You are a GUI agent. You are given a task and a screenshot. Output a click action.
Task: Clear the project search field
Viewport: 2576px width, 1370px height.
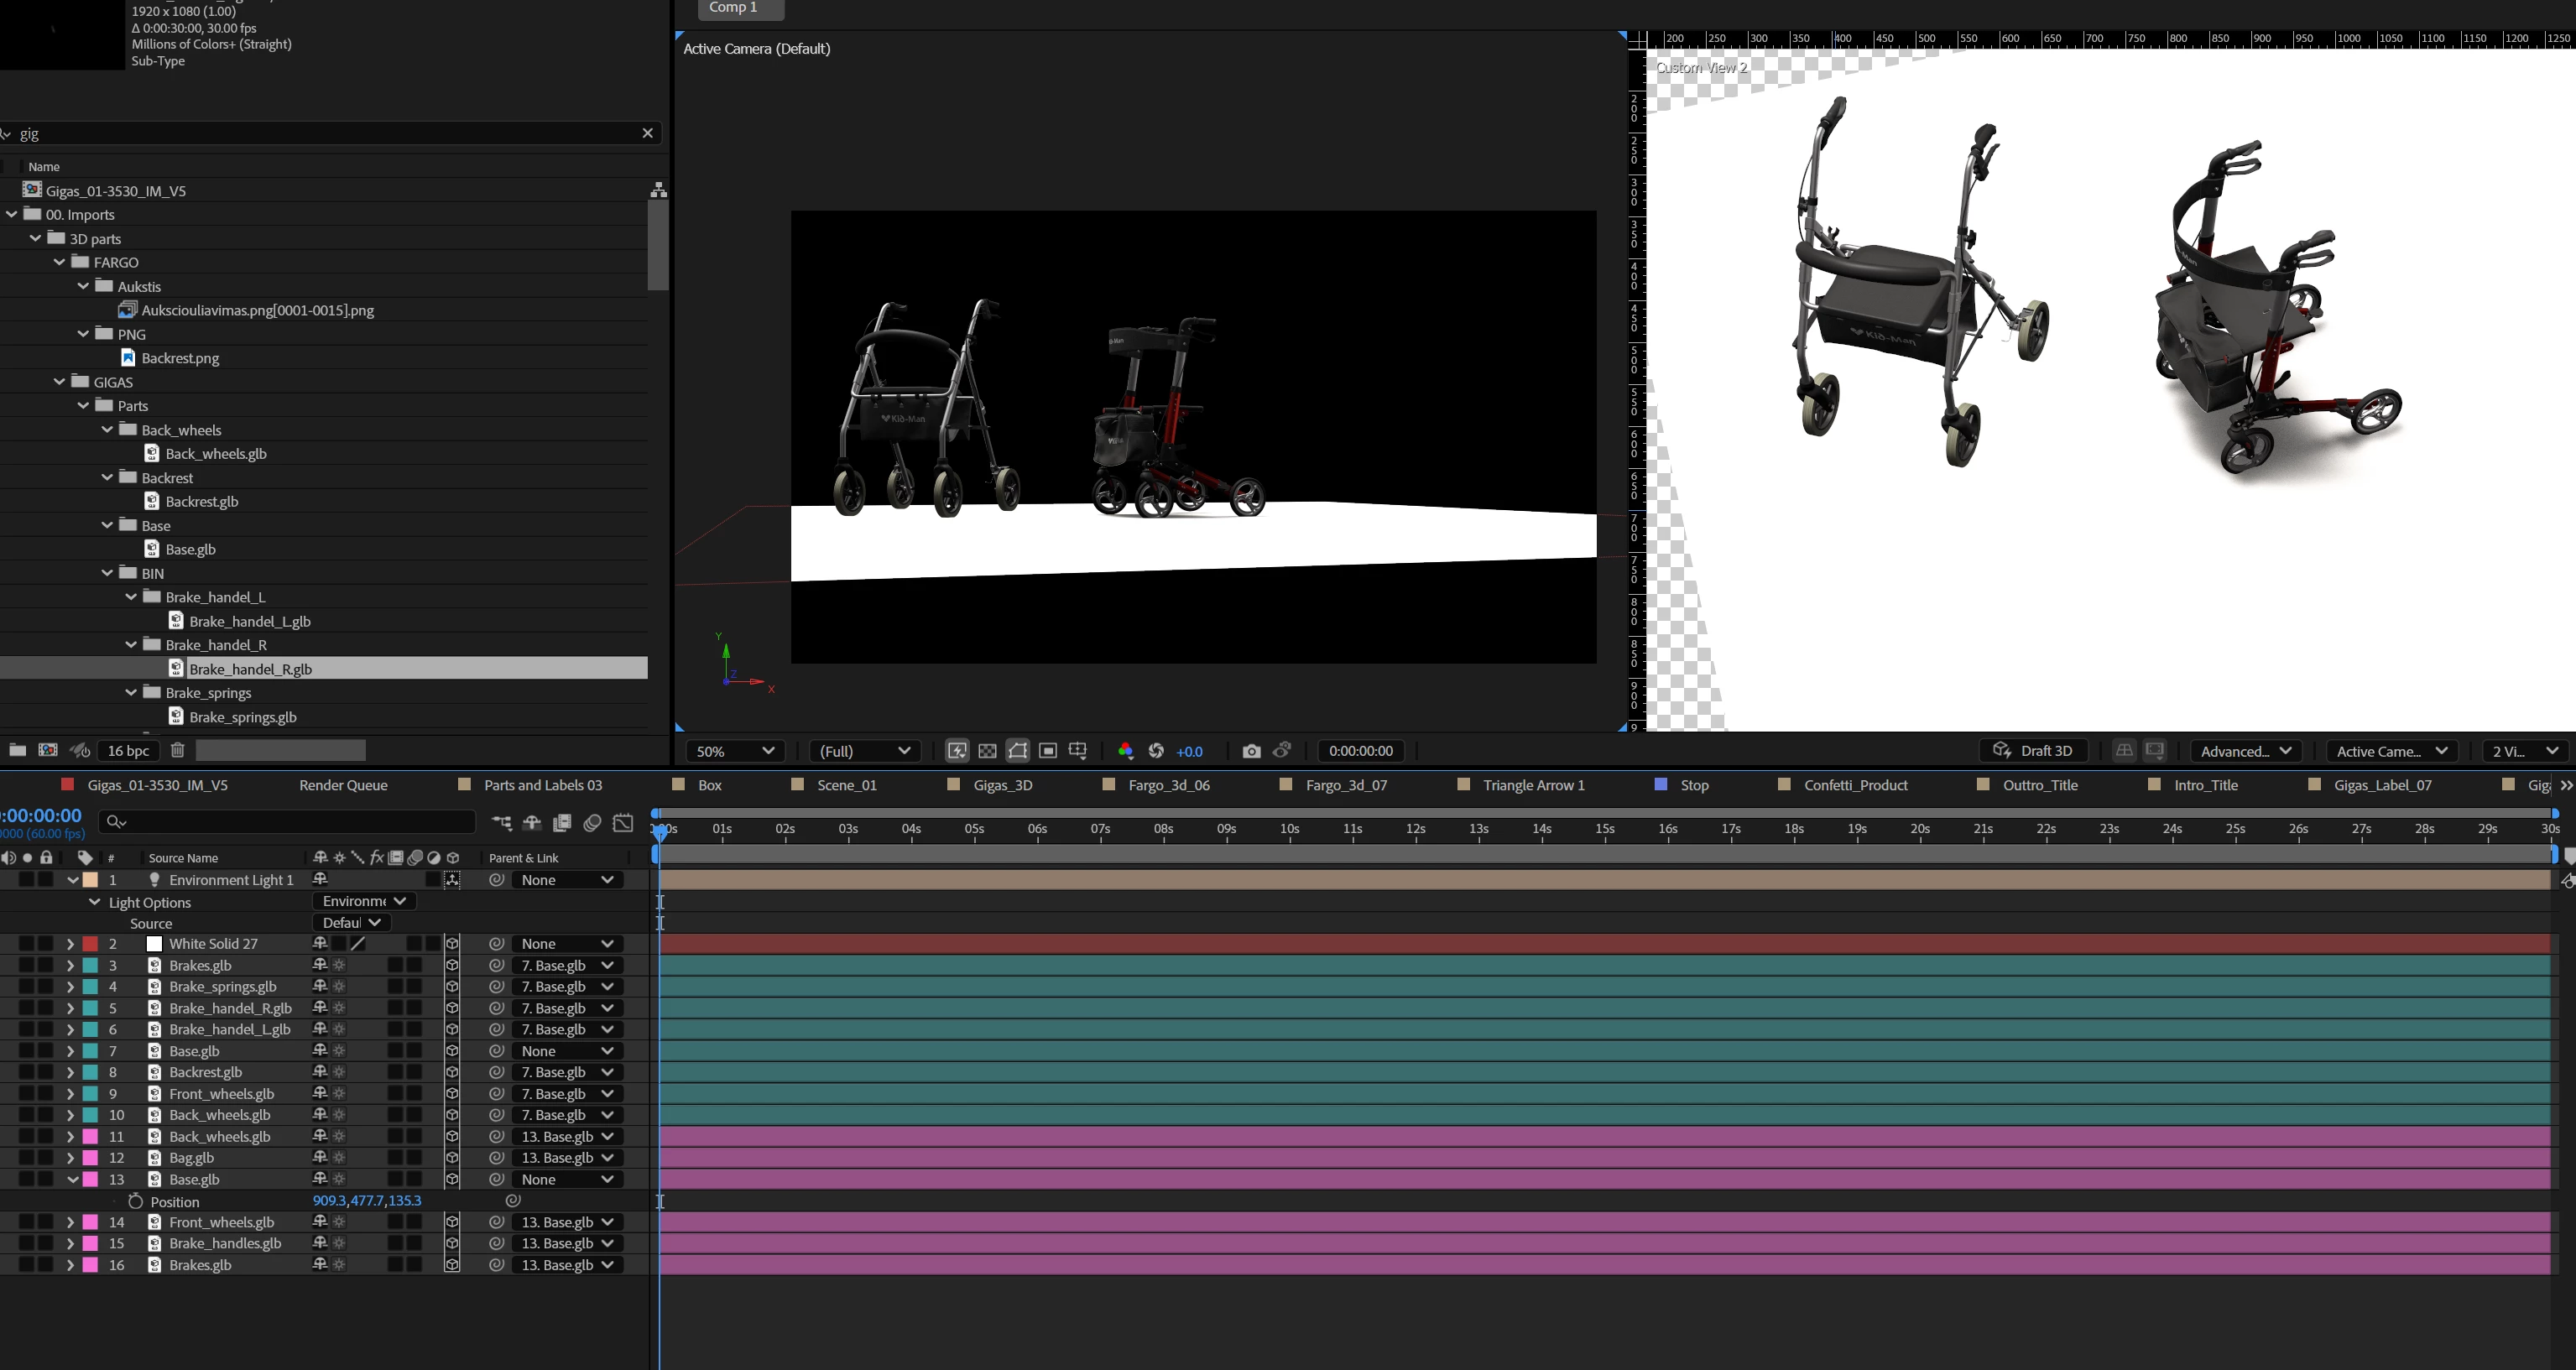[x=647, y=133]
